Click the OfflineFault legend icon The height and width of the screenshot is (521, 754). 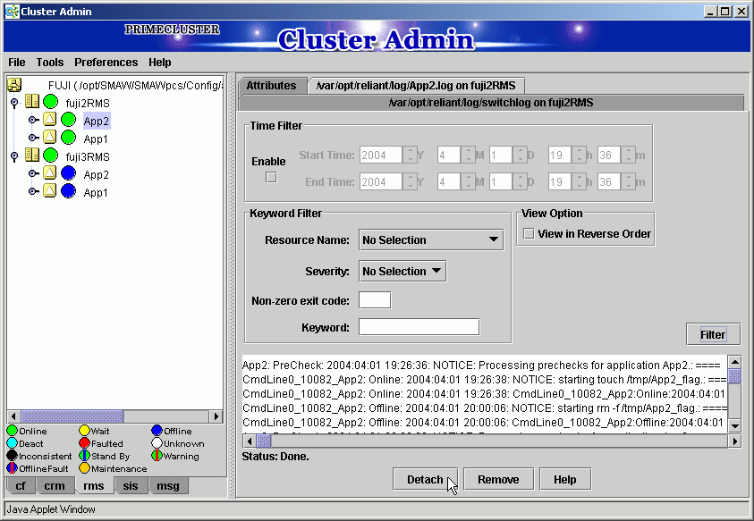(13, 468)
